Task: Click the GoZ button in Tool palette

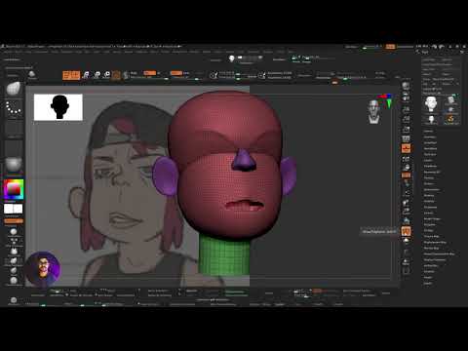Action: tap(425, 84)
